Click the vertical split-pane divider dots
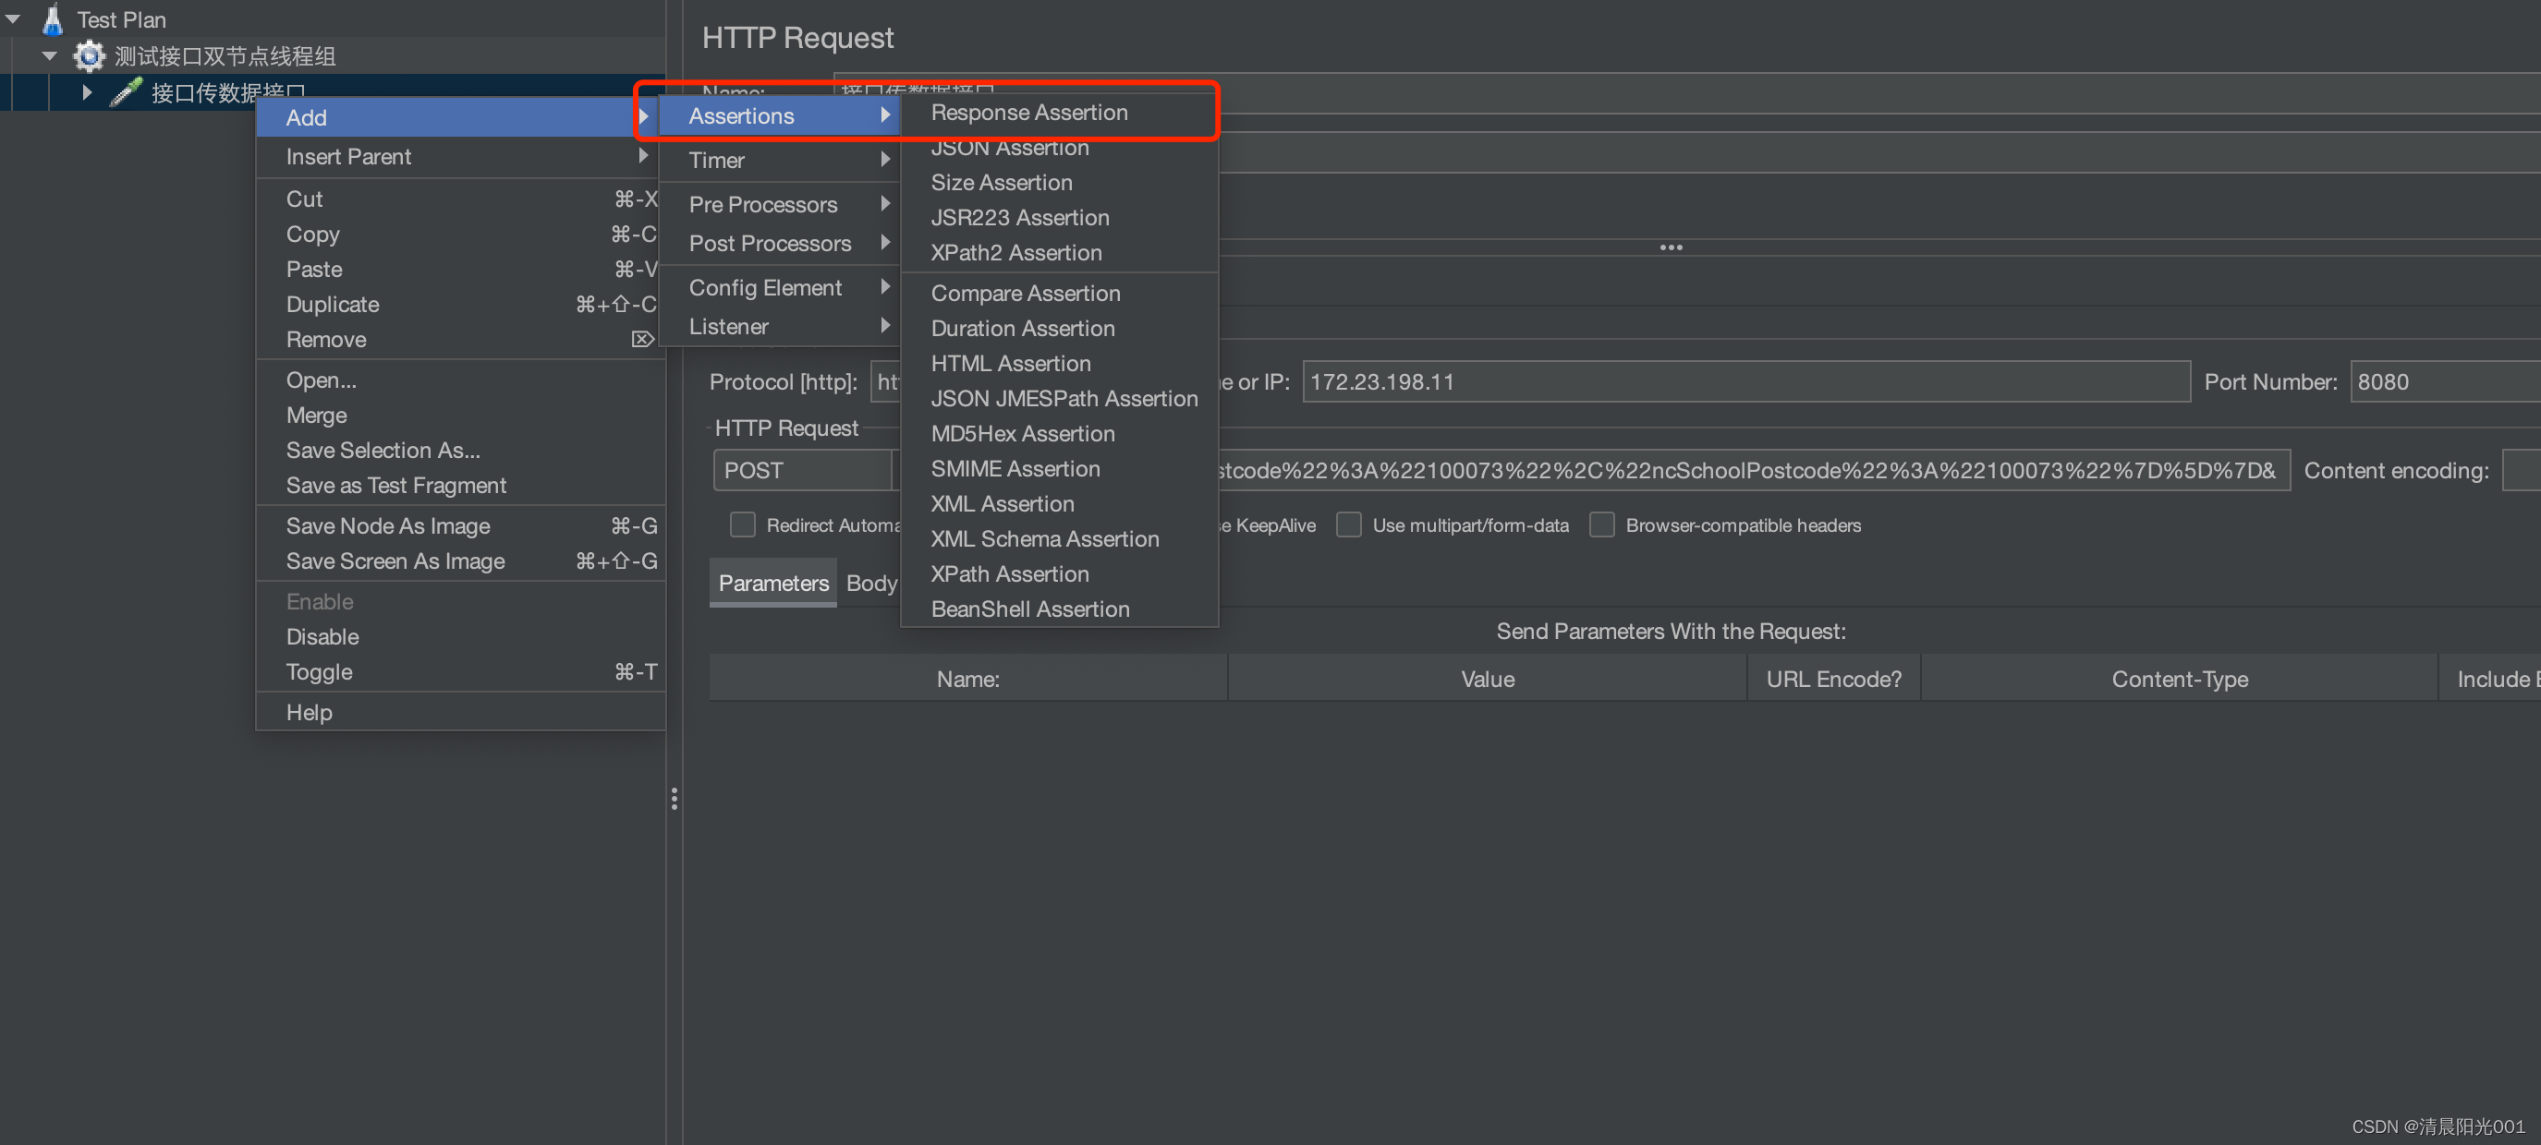The image size is (2541, 1145). pos(674,798)
